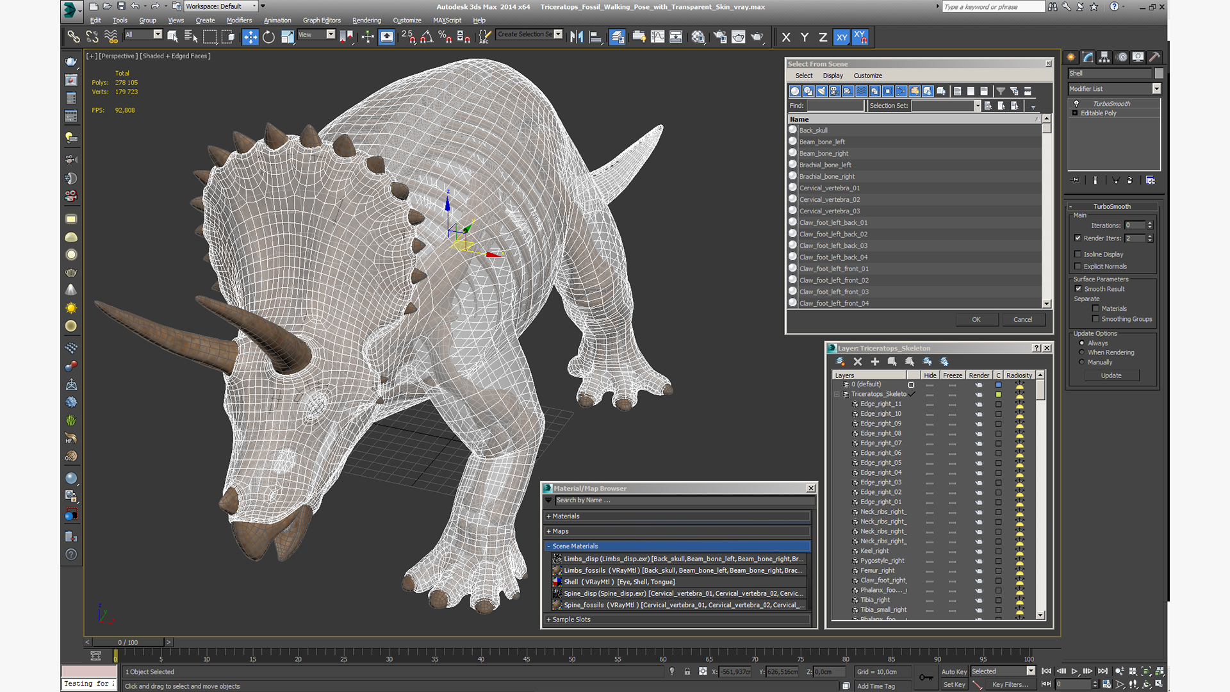The image size is (1230, 692).
Task: Open the Modifier List dropdown
Action: (1114, 88)
